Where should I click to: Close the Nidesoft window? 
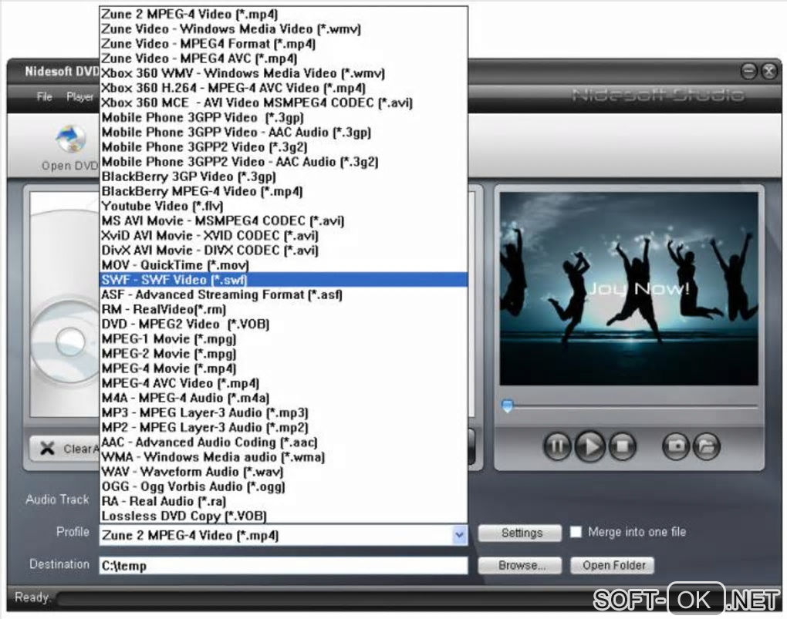(769, 71)
